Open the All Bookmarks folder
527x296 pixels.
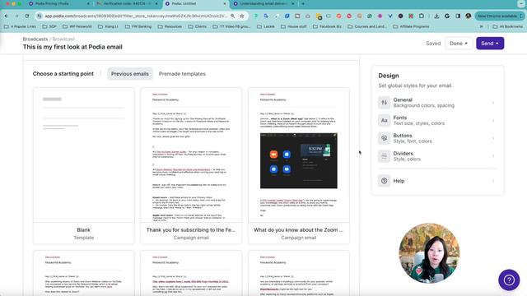[507, 26]
